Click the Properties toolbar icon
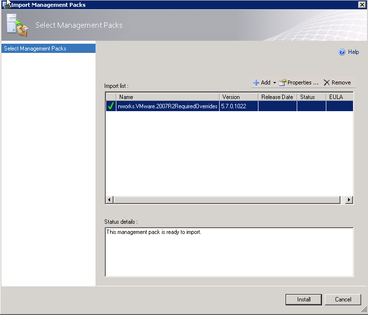 (x=282, y=83)
